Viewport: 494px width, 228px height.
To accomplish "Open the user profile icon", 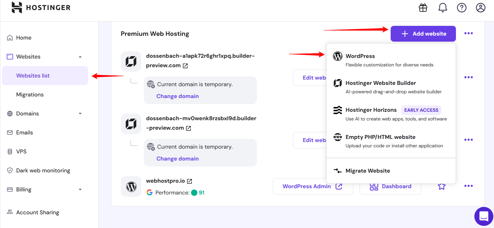I will click(480, 8).
